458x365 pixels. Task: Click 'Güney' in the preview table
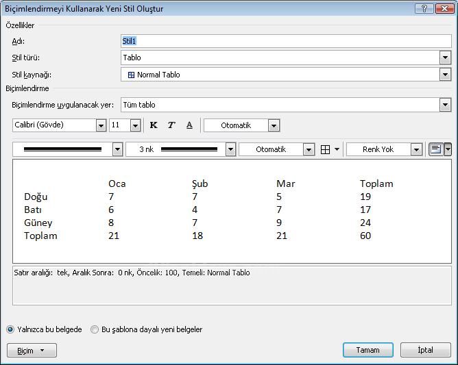(x=38, y=223)
